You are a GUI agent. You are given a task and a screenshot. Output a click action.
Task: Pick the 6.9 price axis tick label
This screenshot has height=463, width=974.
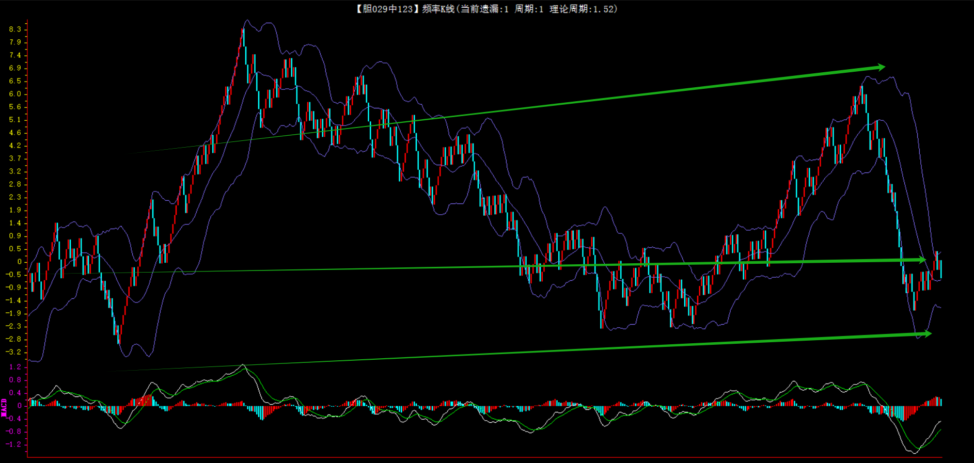pos(15,68)
